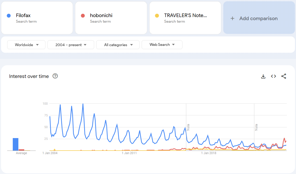
Task: Click the 1 Jan 2018 axis label
Action: tap(208, 153)
